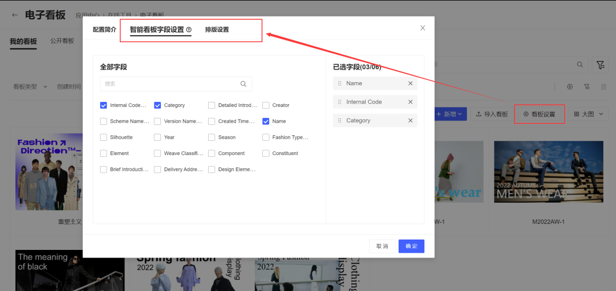Click the 取消 cancel button
Viewport: 616px width, 291px height.
[x=382, y=246]
